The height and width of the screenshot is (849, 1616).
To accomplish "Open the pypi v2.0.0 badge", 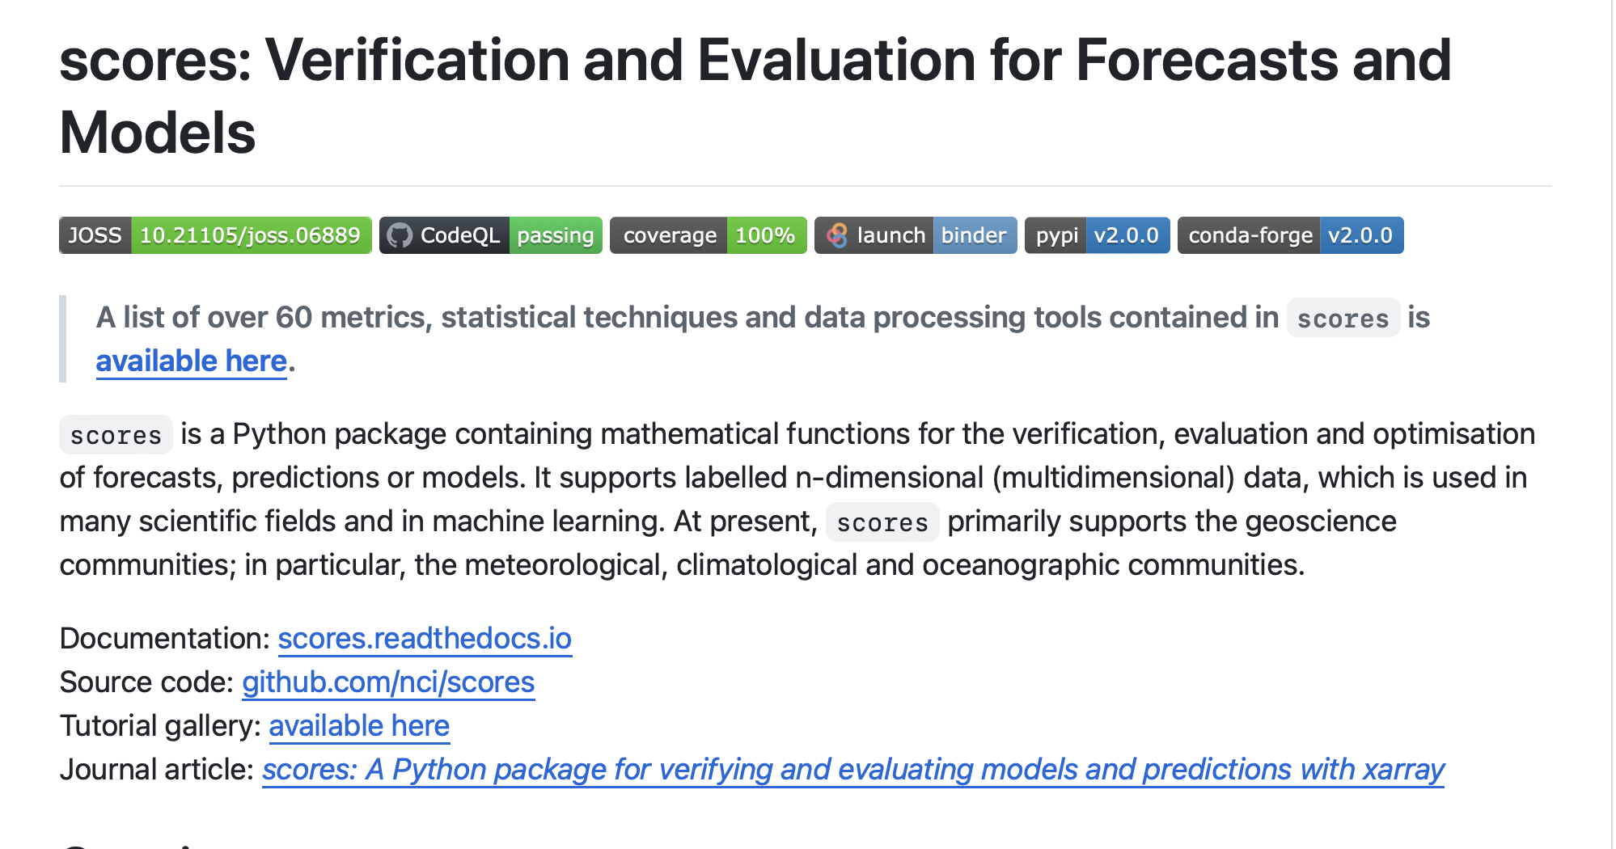I will pos(1097,235).
